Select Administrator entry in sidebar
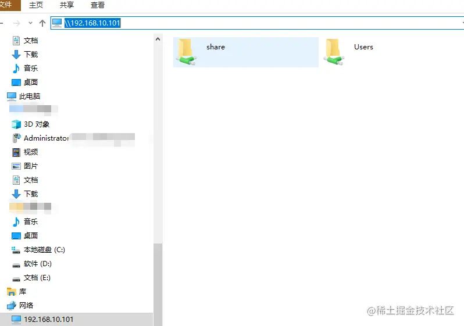464x326 pixels. (x=47, y=138)
